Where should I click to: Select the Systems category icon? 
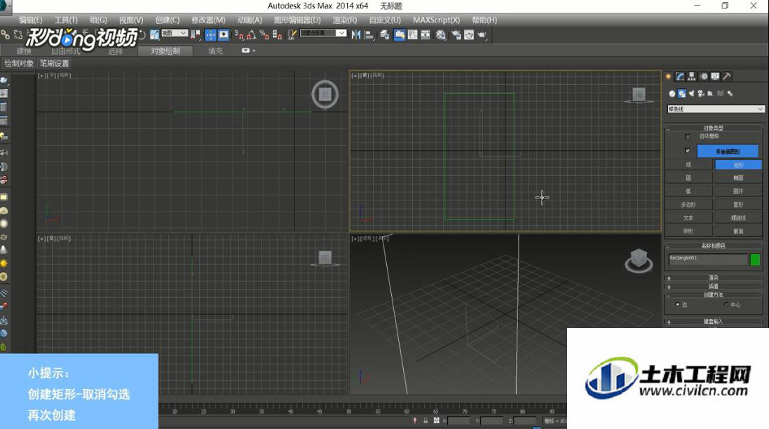730,93
